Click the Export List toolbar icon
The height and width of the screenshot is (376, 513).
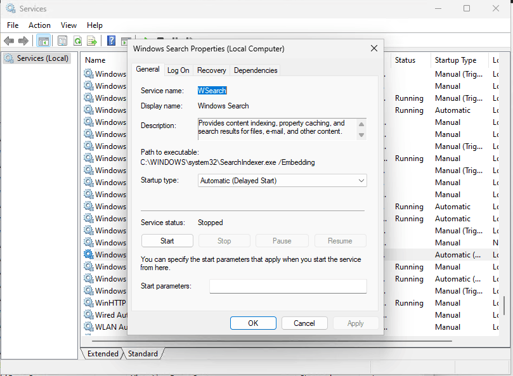click(92, 41)
